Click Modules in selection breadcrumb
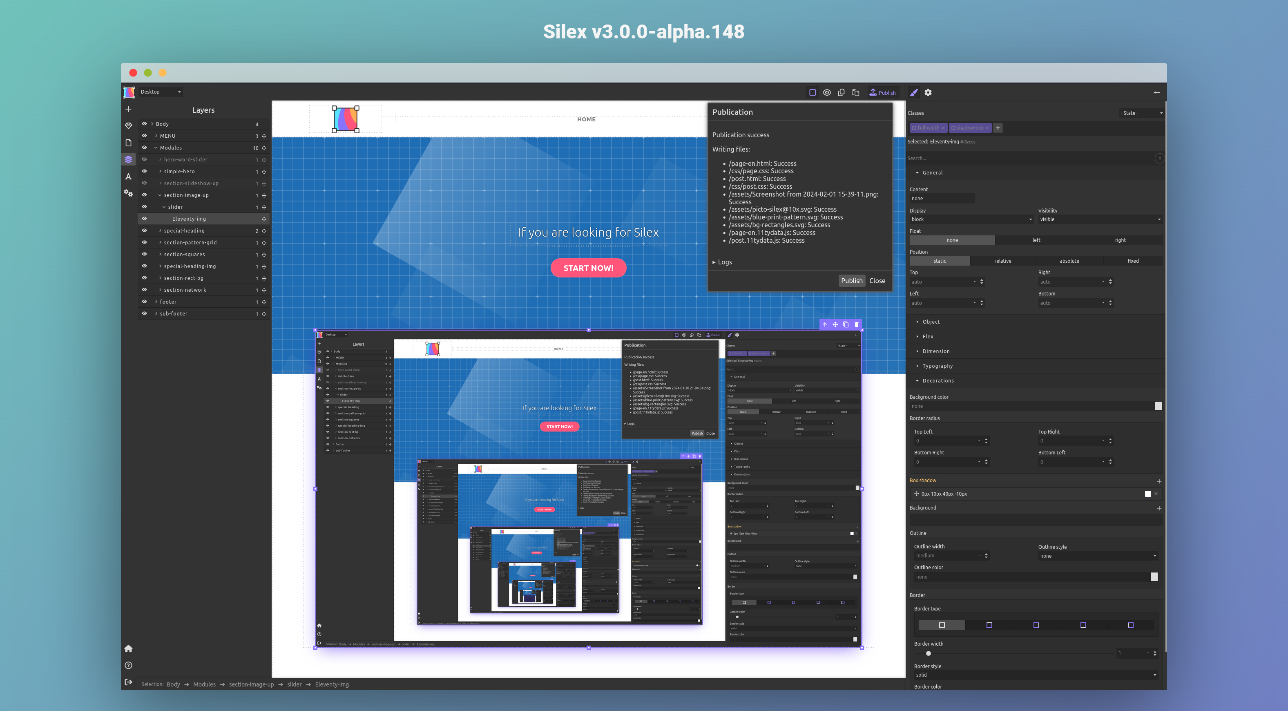Viewport: 1288px width, 711px height. tap(205, 684)
